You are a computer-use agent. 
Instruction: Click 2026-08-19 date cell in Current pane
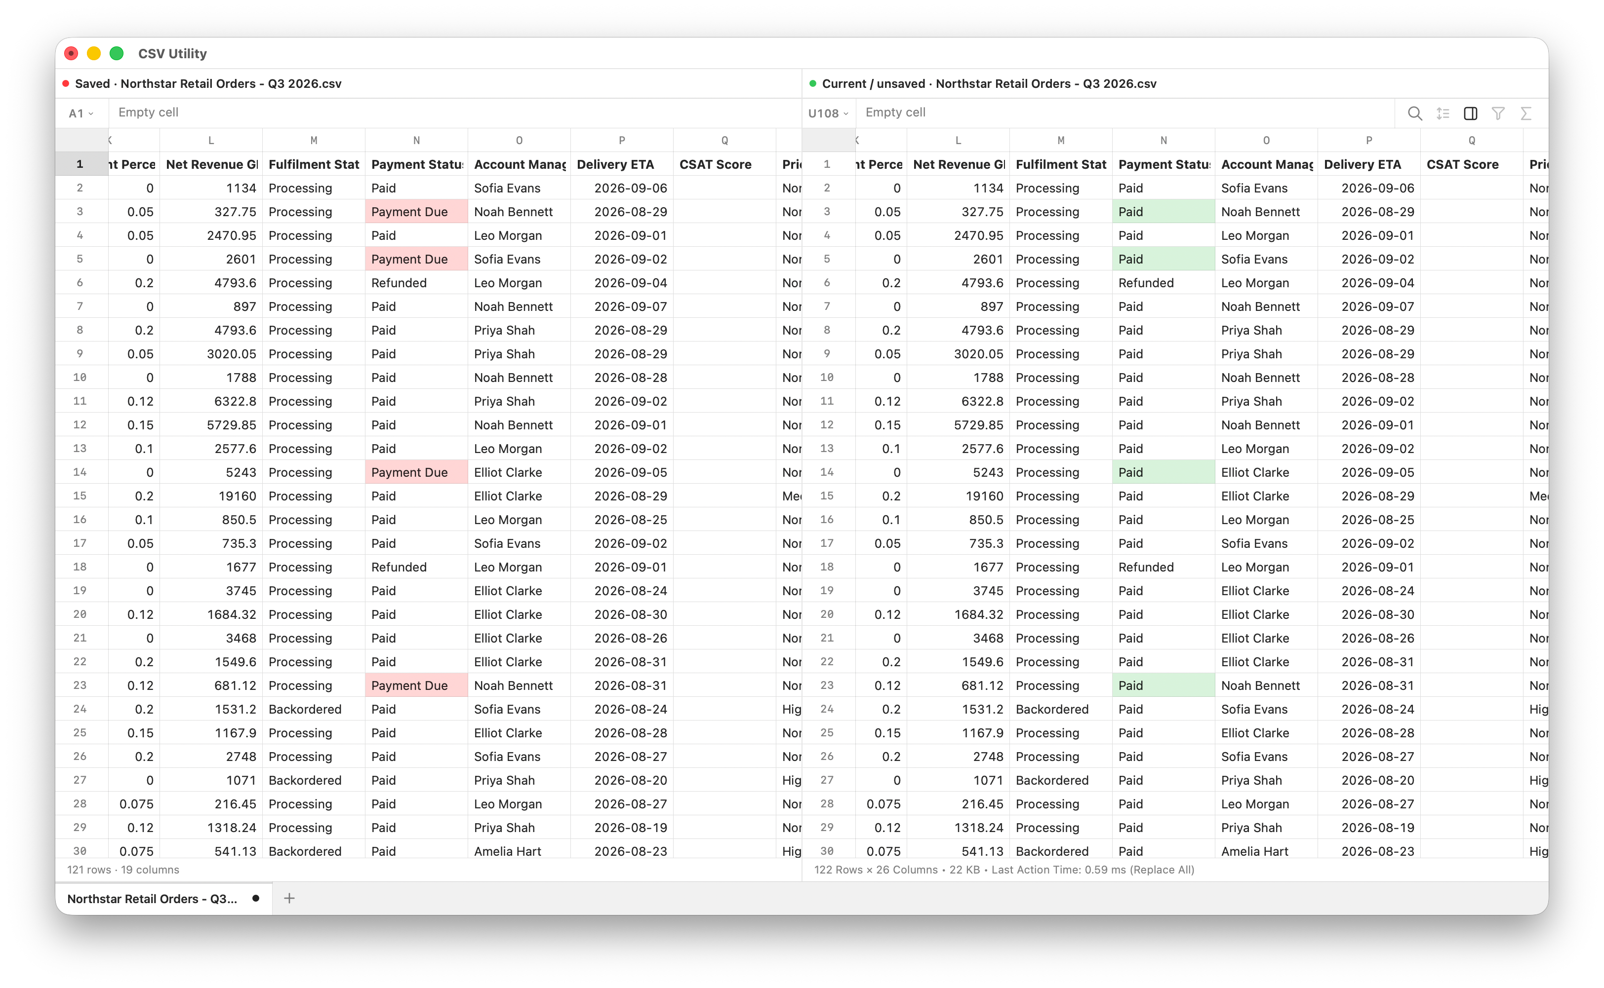tap(1368, 827)
